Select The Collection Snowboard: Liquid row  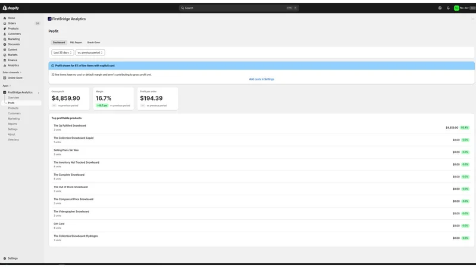click(x=261, y=140)
